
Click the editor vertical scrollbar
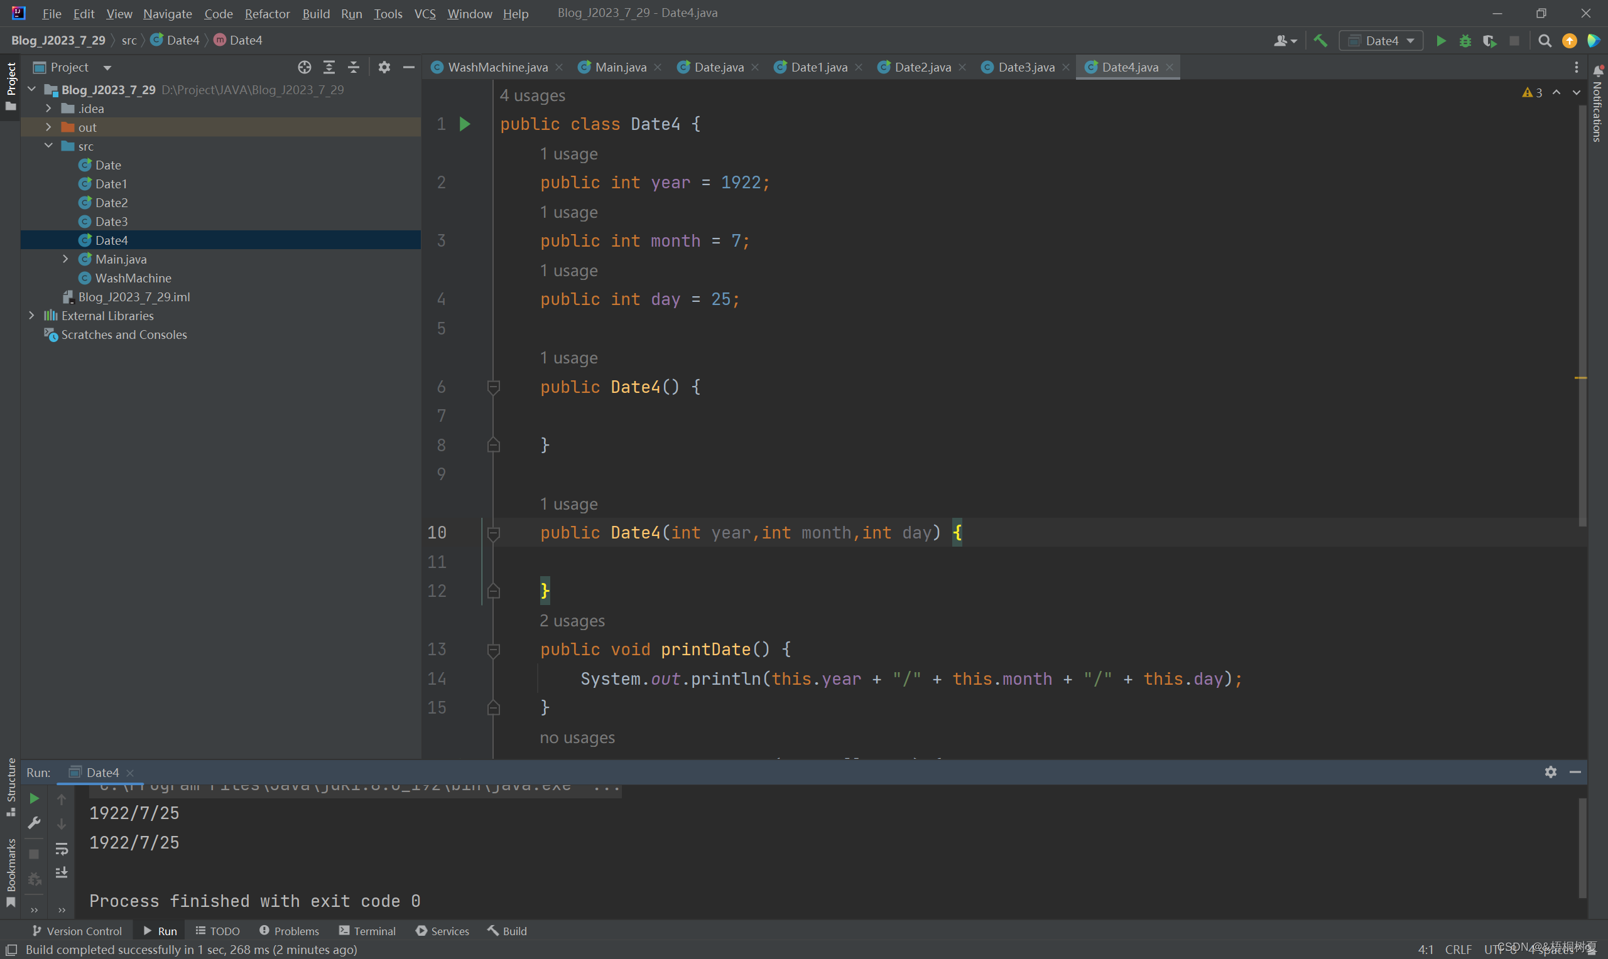(1582, 314)
